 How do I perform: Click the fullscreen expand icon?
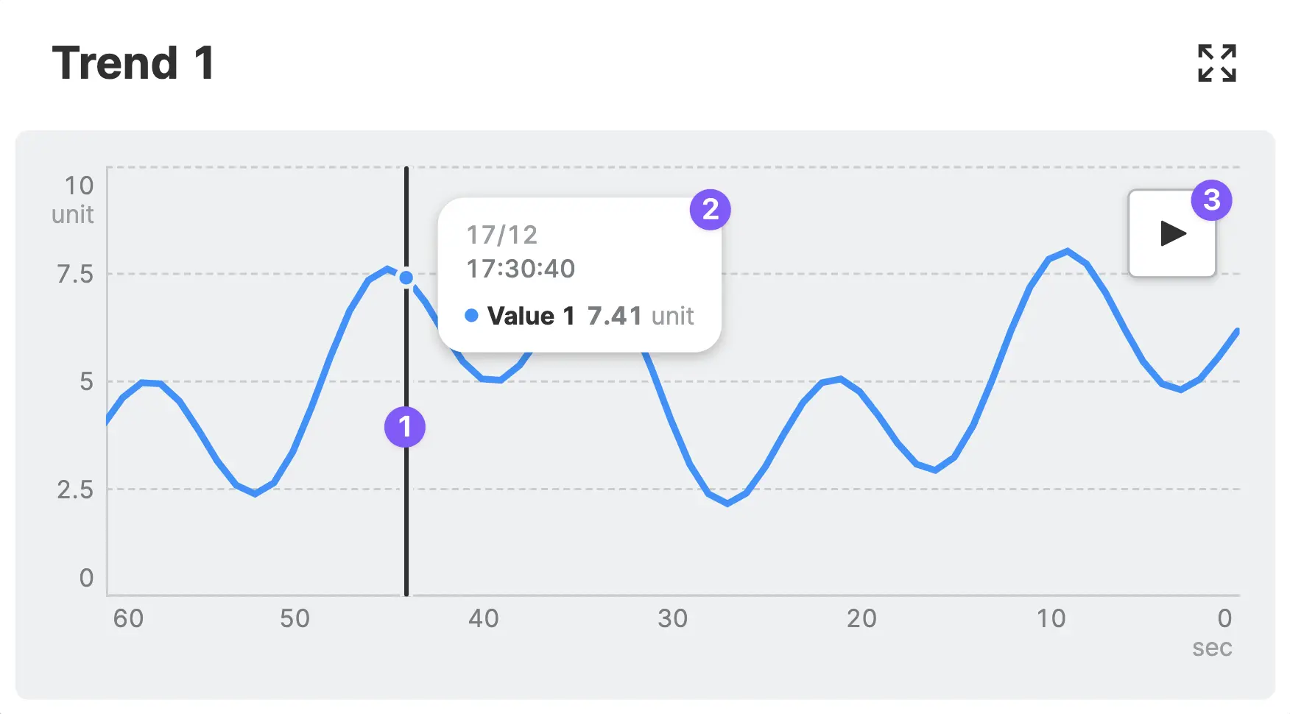tap(1216, 63)
